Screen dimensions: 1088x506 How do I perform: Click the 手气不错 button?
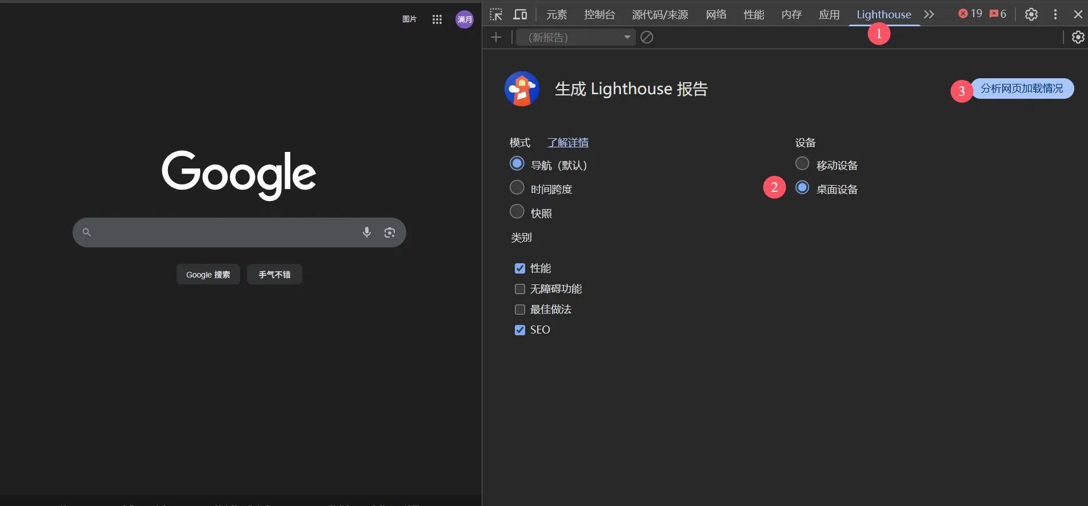click(274, 275)
